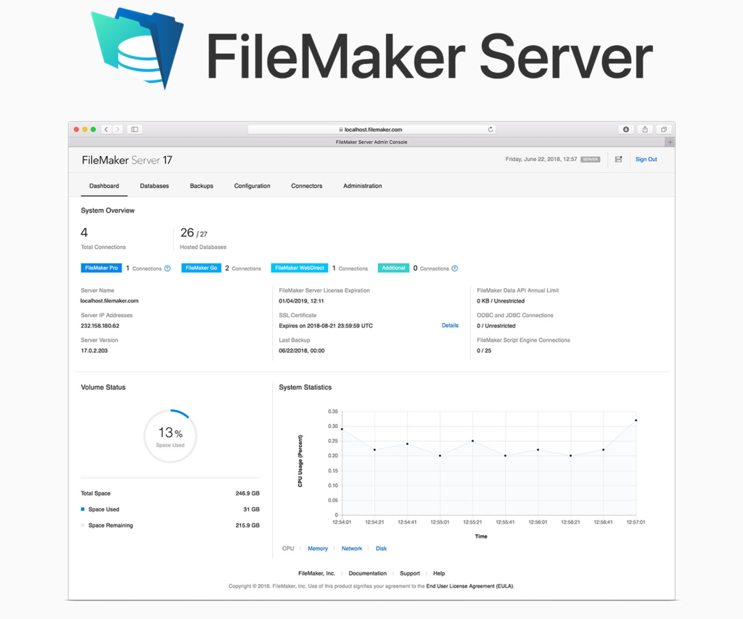Open the Configuration tab
This screenshot has height=619, width=743.
[252, 186]
